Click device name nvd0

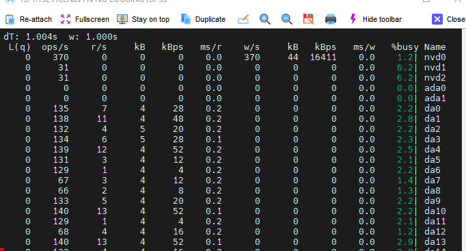435,57
